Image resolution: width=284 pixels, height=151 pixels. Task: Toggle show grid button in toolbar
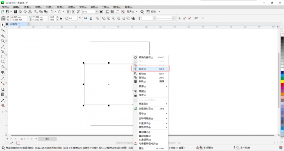[x=112, y=12]
